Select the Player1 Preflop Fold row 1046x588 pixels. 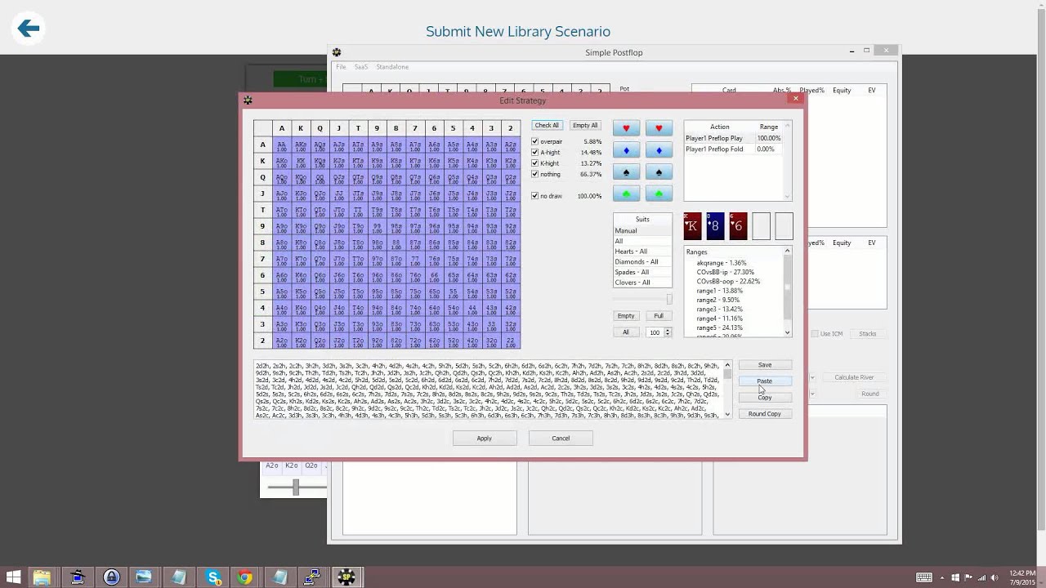733,149
